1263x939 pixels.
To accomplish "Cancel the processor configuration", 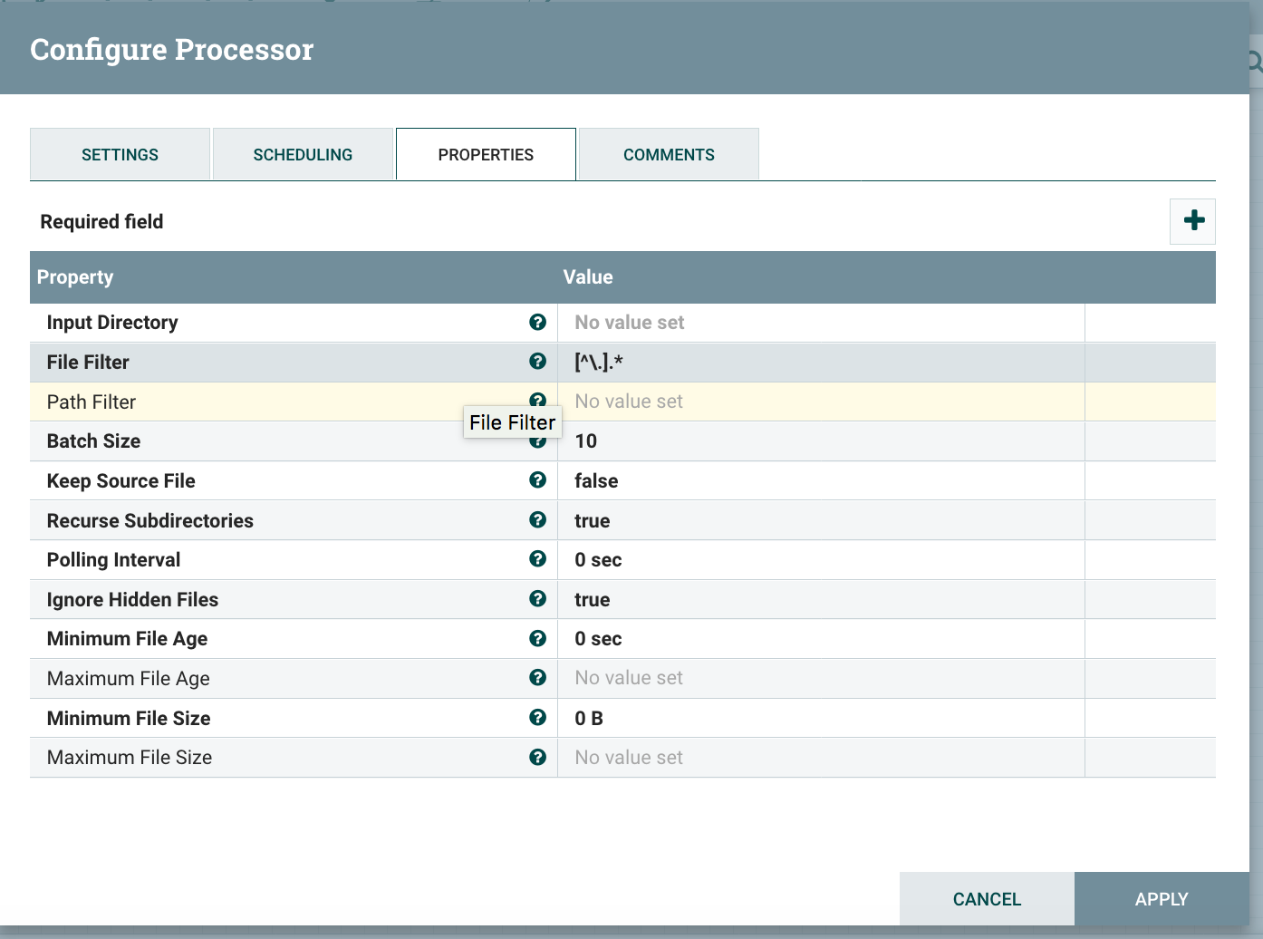I will point(987,899).
